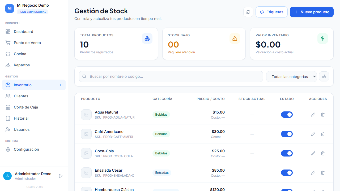The image size is (340, 191).
Task: Click the low stock warning icon
Action: coord(235,38)
